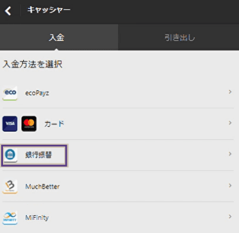Screen dimensions: 239x233
Task: Click the MuchBetter B logo icon
Action: (x=10, y=187)
